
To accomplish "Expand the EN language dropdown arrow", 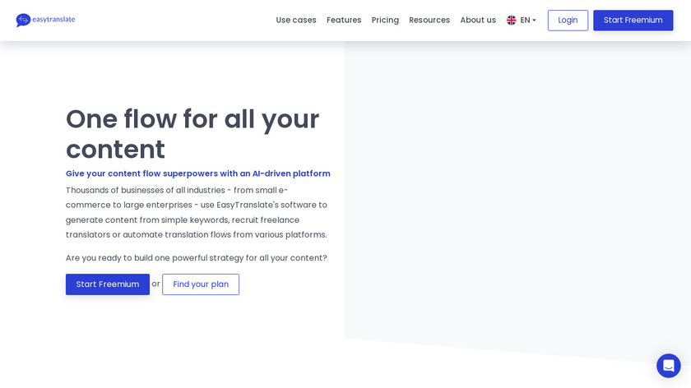I will coord(534,21).
